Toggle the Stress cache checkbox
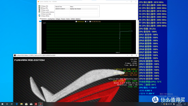This screenshot has height=106, width=188. pyautogui.click(x=41, y=10)
